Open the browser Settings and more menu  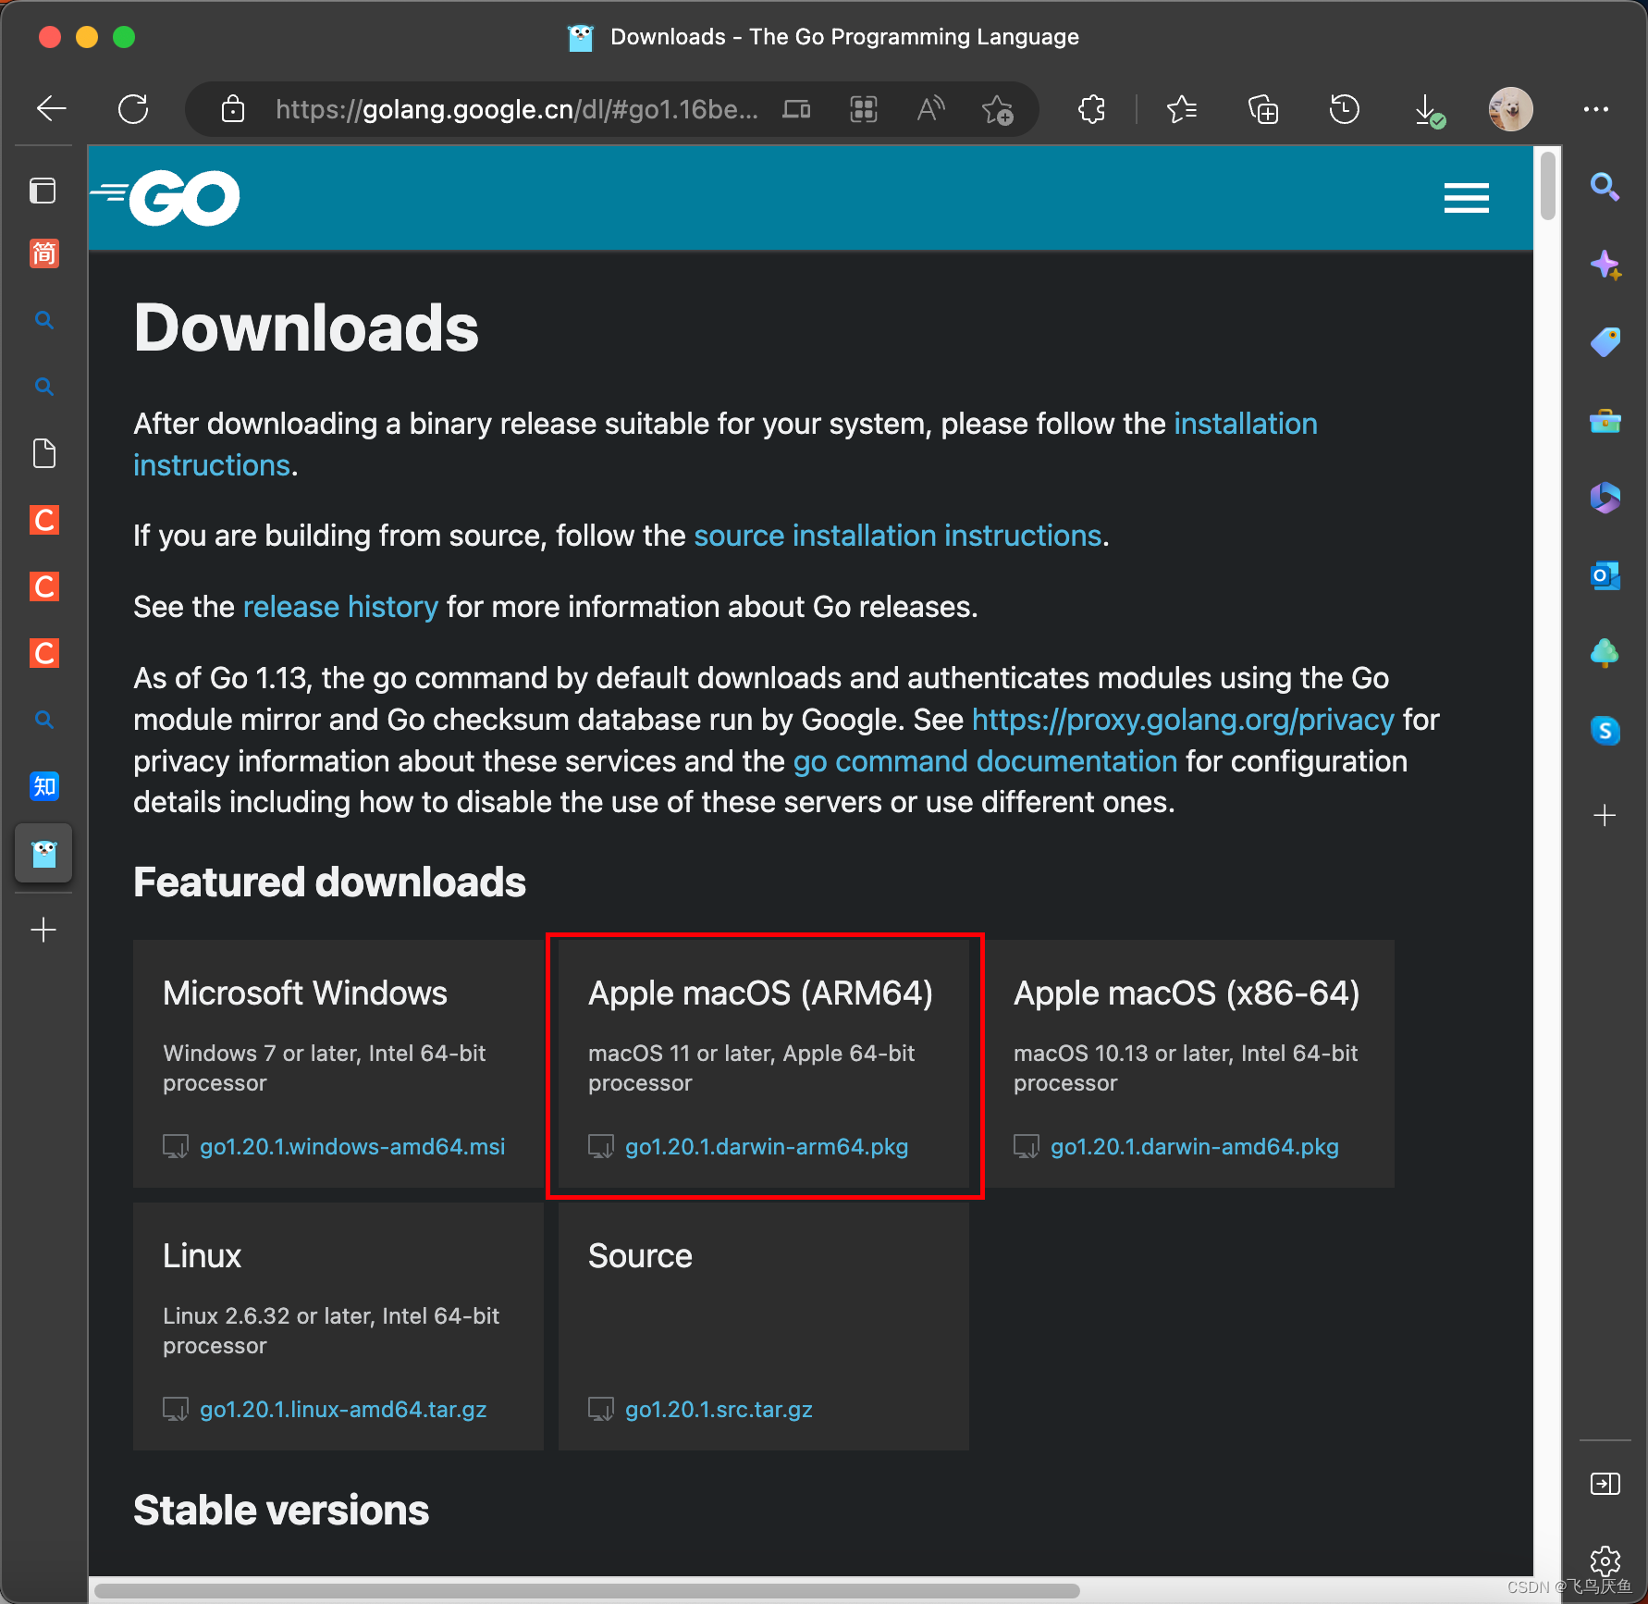[1595, 109]
